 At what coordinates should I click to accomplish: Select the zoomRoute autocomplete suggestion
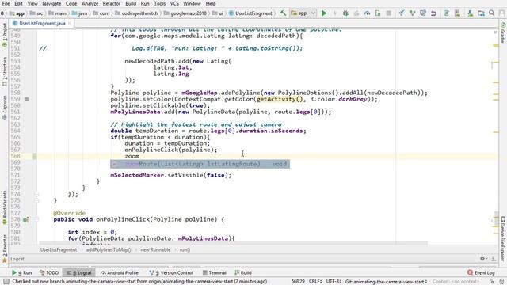(x=200, y=164)
